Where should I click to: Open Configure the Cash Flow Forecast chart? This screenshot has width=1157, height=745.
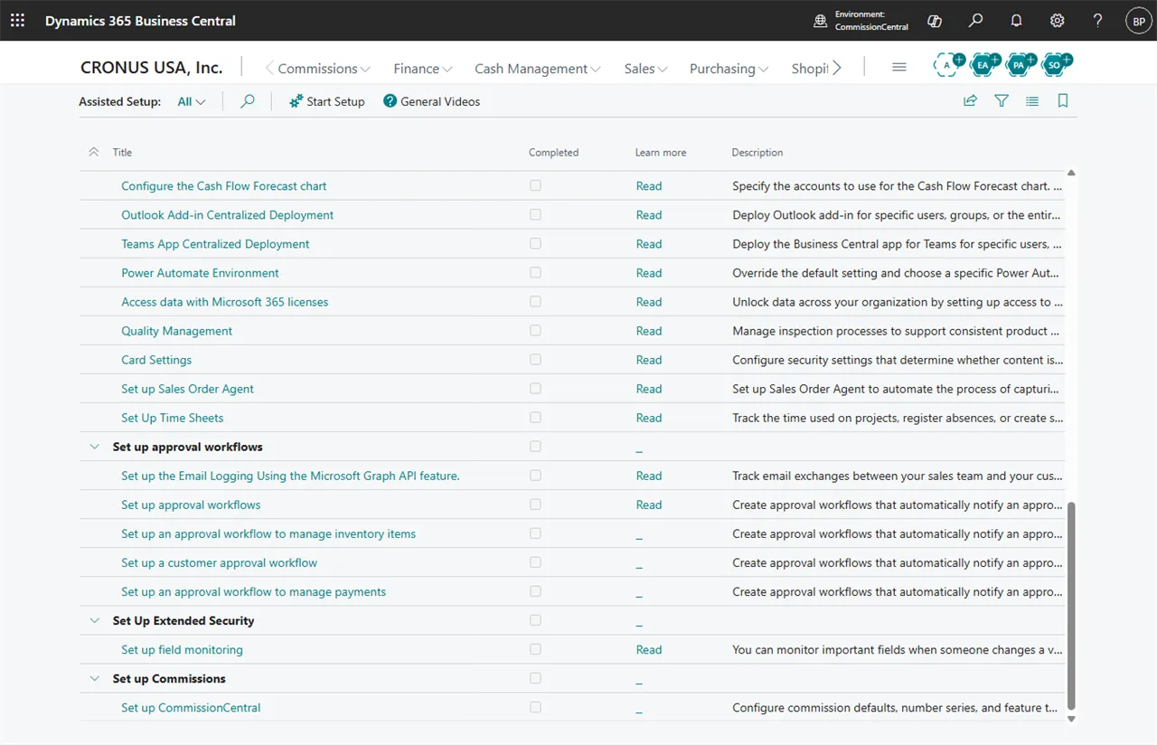[224, 186]
